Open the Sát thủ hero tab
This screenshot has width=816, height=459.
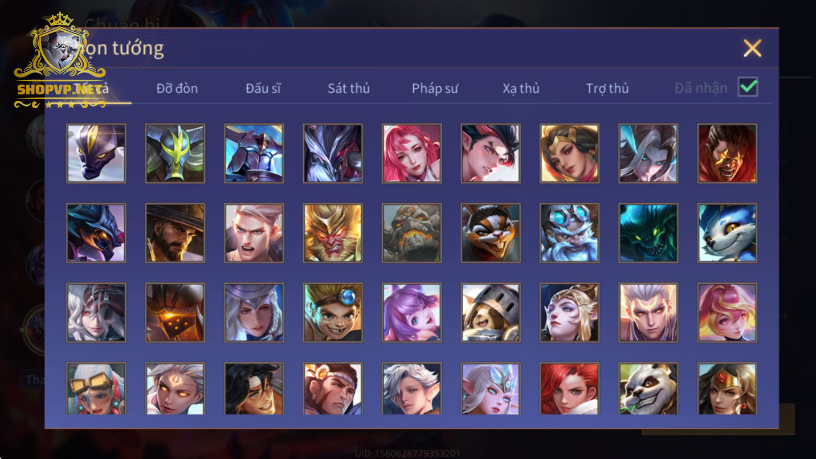pos(349,88)
